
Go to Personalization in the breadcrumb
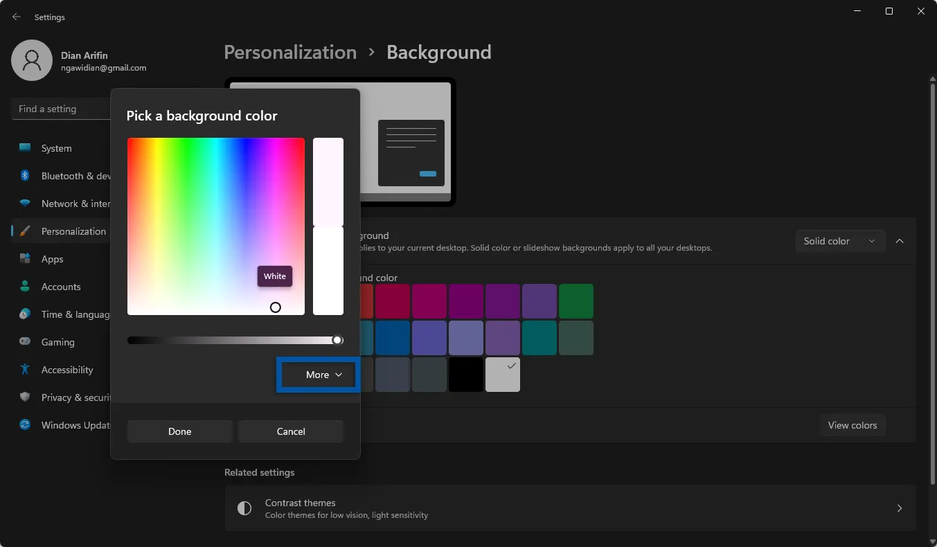pyautogui.click(x=290, y=53)
